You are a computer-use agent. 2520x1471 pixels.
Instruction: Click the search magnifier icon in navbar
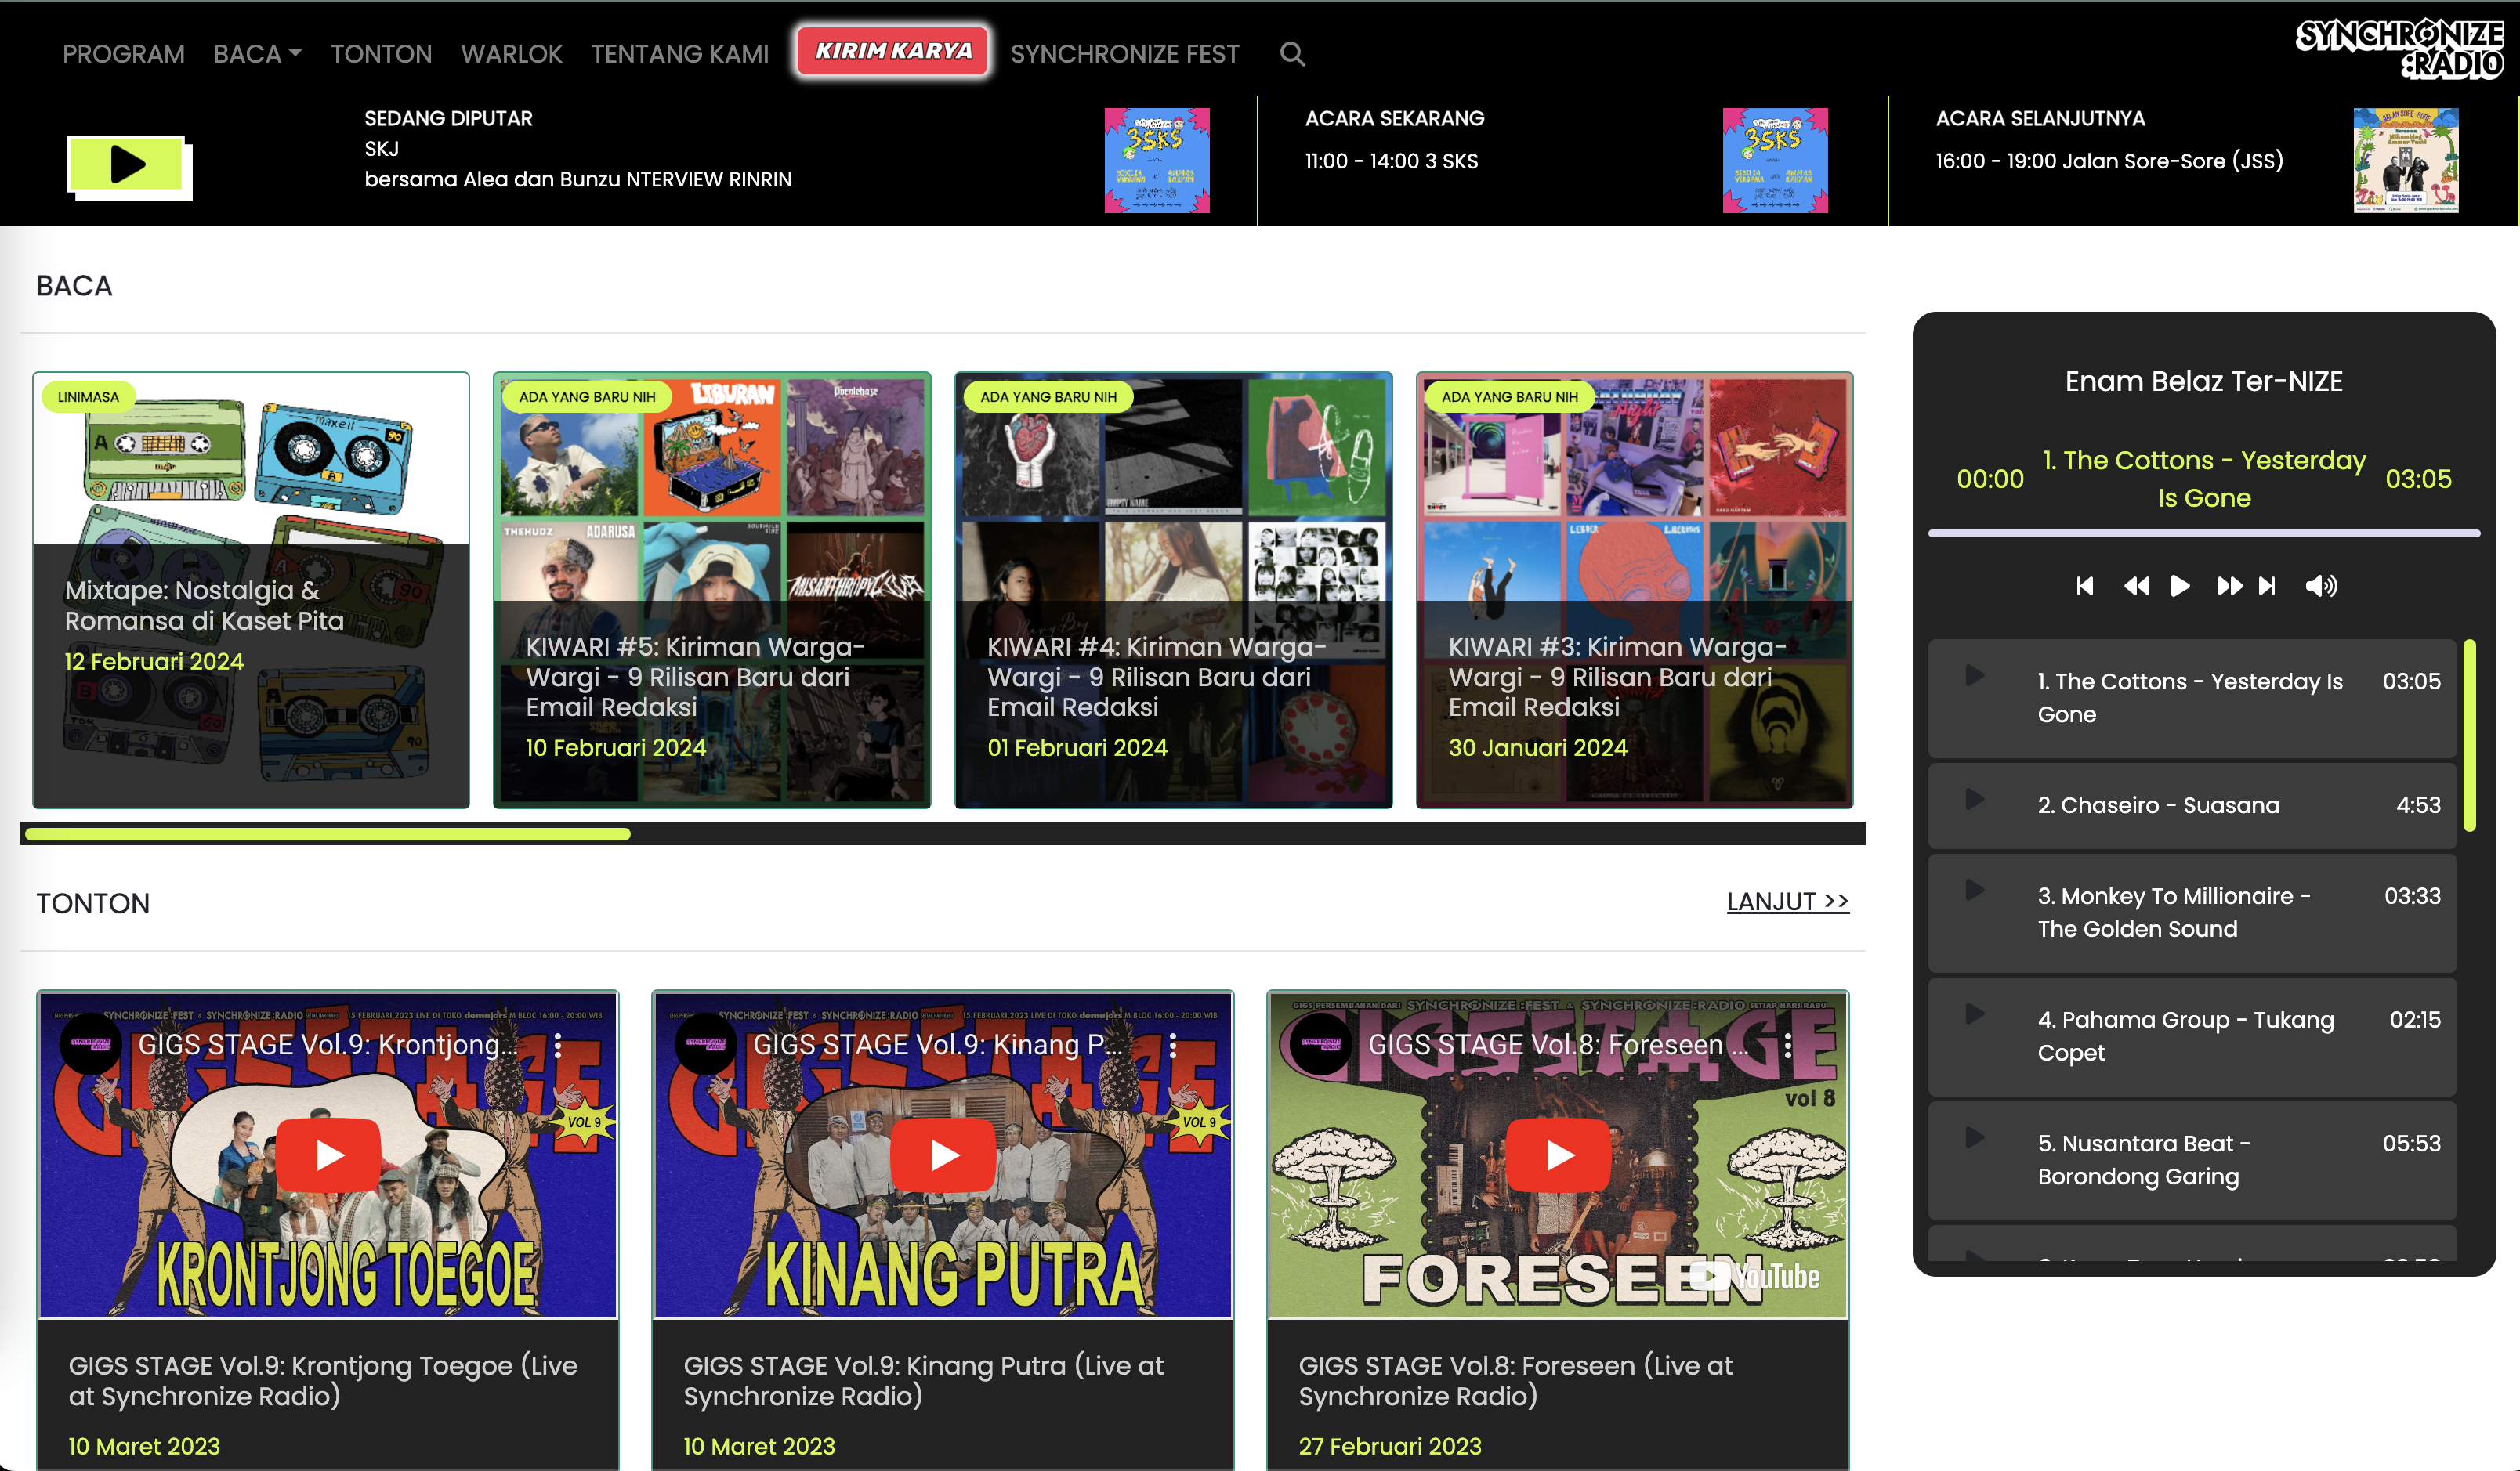(x=1292, y=54)
